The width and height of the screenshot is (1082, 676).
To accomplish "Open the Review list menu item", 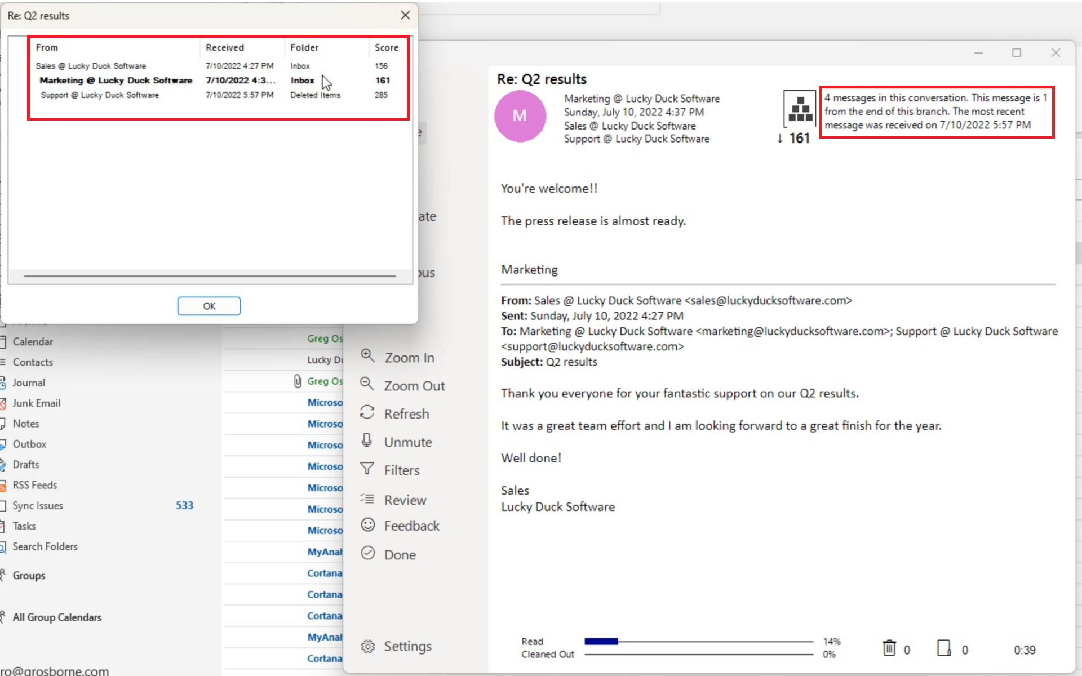I will (x=405, y=500).
